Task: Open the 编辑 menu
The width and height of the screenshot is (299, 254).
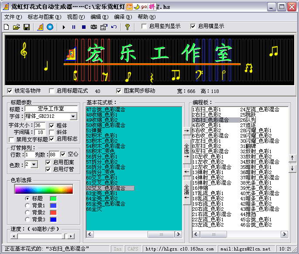Action: pos(100,17)
